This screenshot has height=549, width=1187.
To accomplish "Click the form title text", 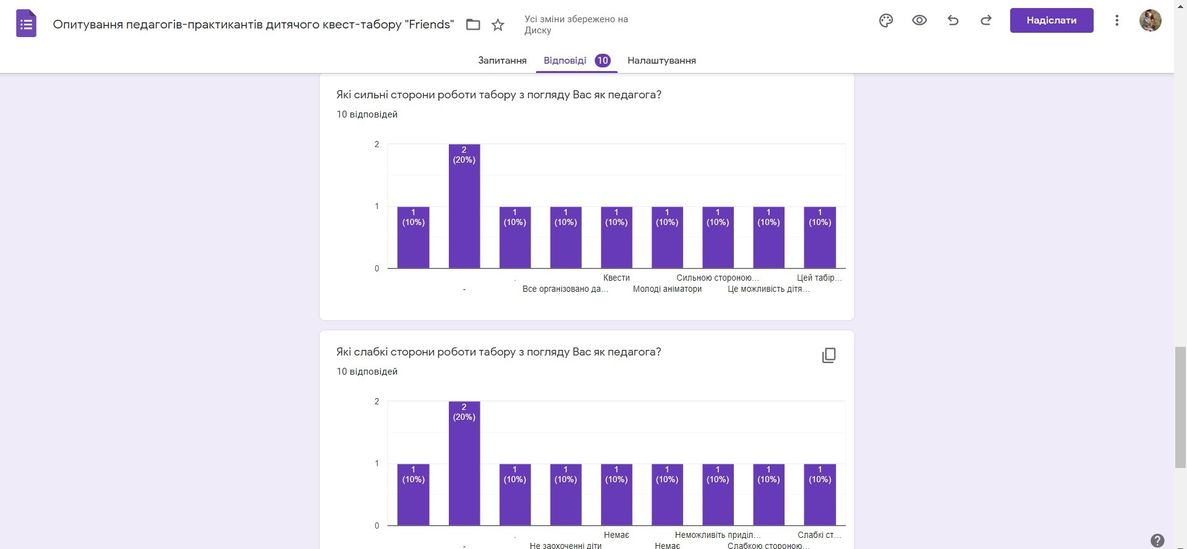I will 253,25.
